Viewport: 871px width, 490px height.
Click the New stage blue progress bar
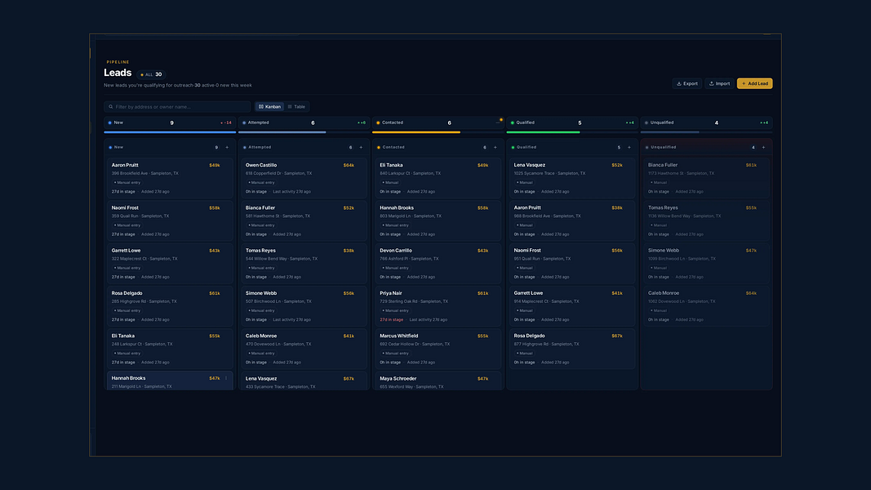(170, 132)
